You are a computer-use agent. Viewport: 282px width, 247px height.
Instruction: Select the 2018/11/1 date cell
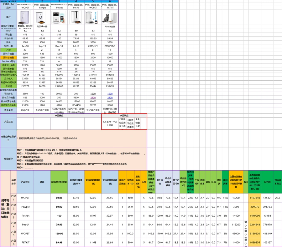110,46
